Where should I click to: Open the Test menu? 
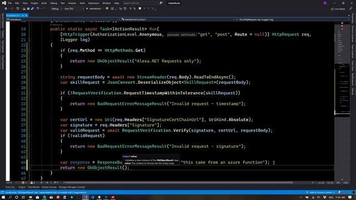(x=63, y=3)
